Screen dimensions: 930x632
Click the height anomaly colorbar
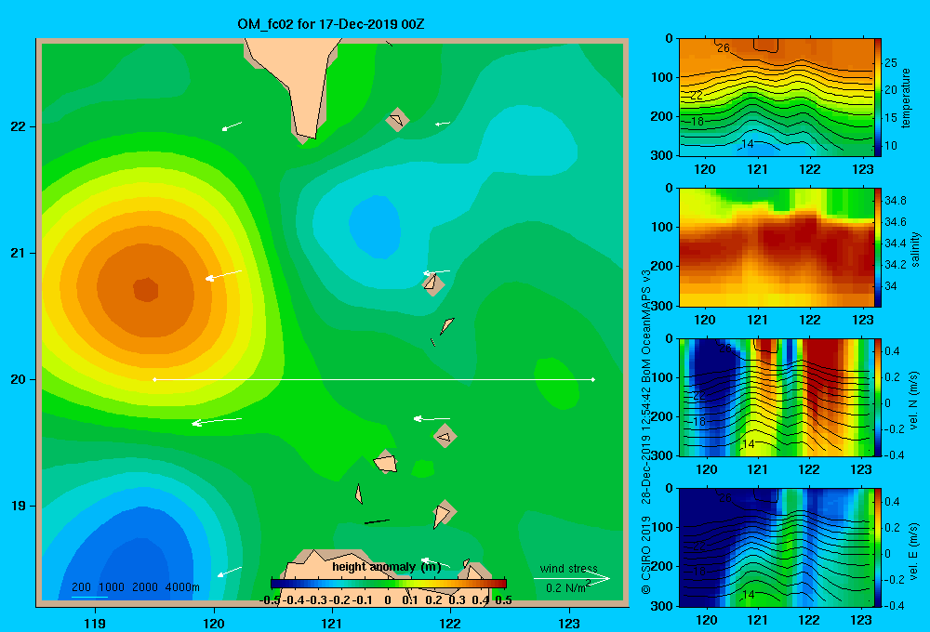coord(389,584)
